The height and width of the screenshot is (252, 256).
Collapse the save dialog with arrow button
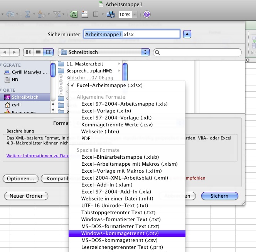pyautogui.click(x=187, y=34)
